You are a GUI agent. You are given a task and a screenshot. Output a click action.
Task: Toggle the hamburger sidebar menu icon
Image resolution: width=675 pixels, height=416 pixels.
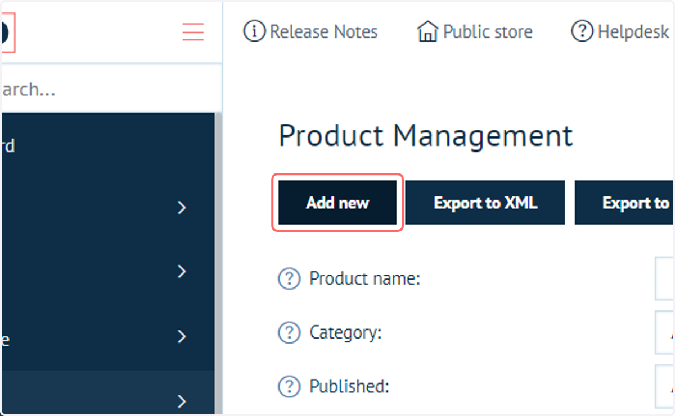point(193,32)
